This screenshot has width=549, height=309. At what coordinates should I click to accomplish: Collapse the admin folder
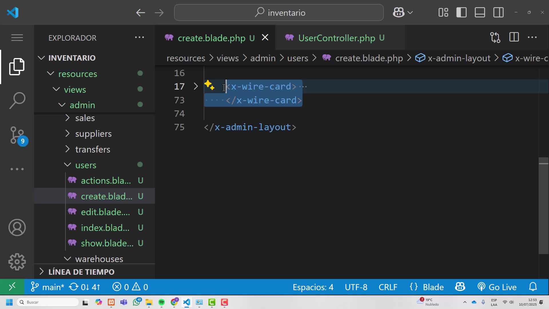click(62, 105)
